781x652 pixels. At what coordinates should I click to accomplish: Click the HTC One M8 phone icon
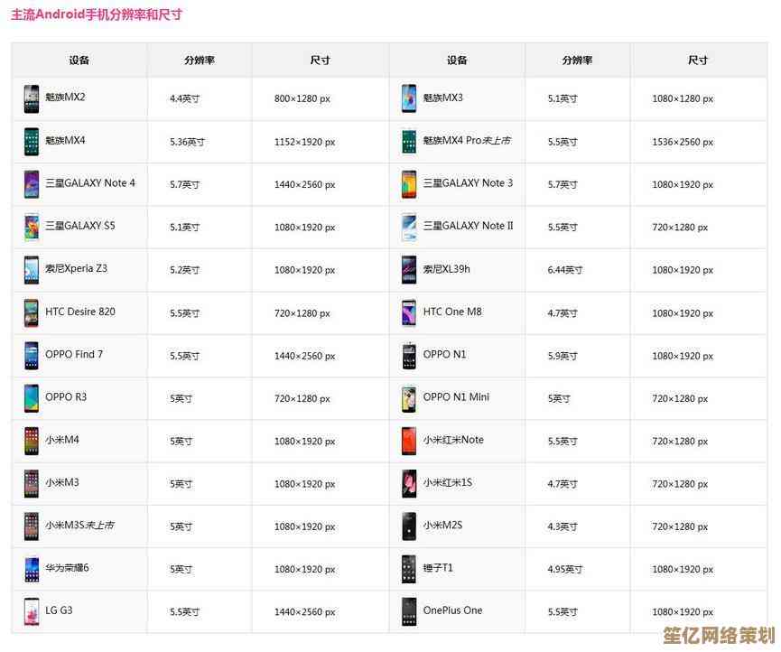409,312
